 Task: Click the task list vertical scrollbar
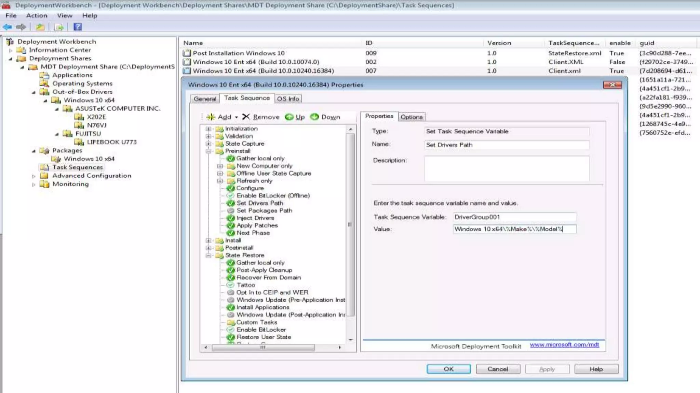[x=350, y=225]
